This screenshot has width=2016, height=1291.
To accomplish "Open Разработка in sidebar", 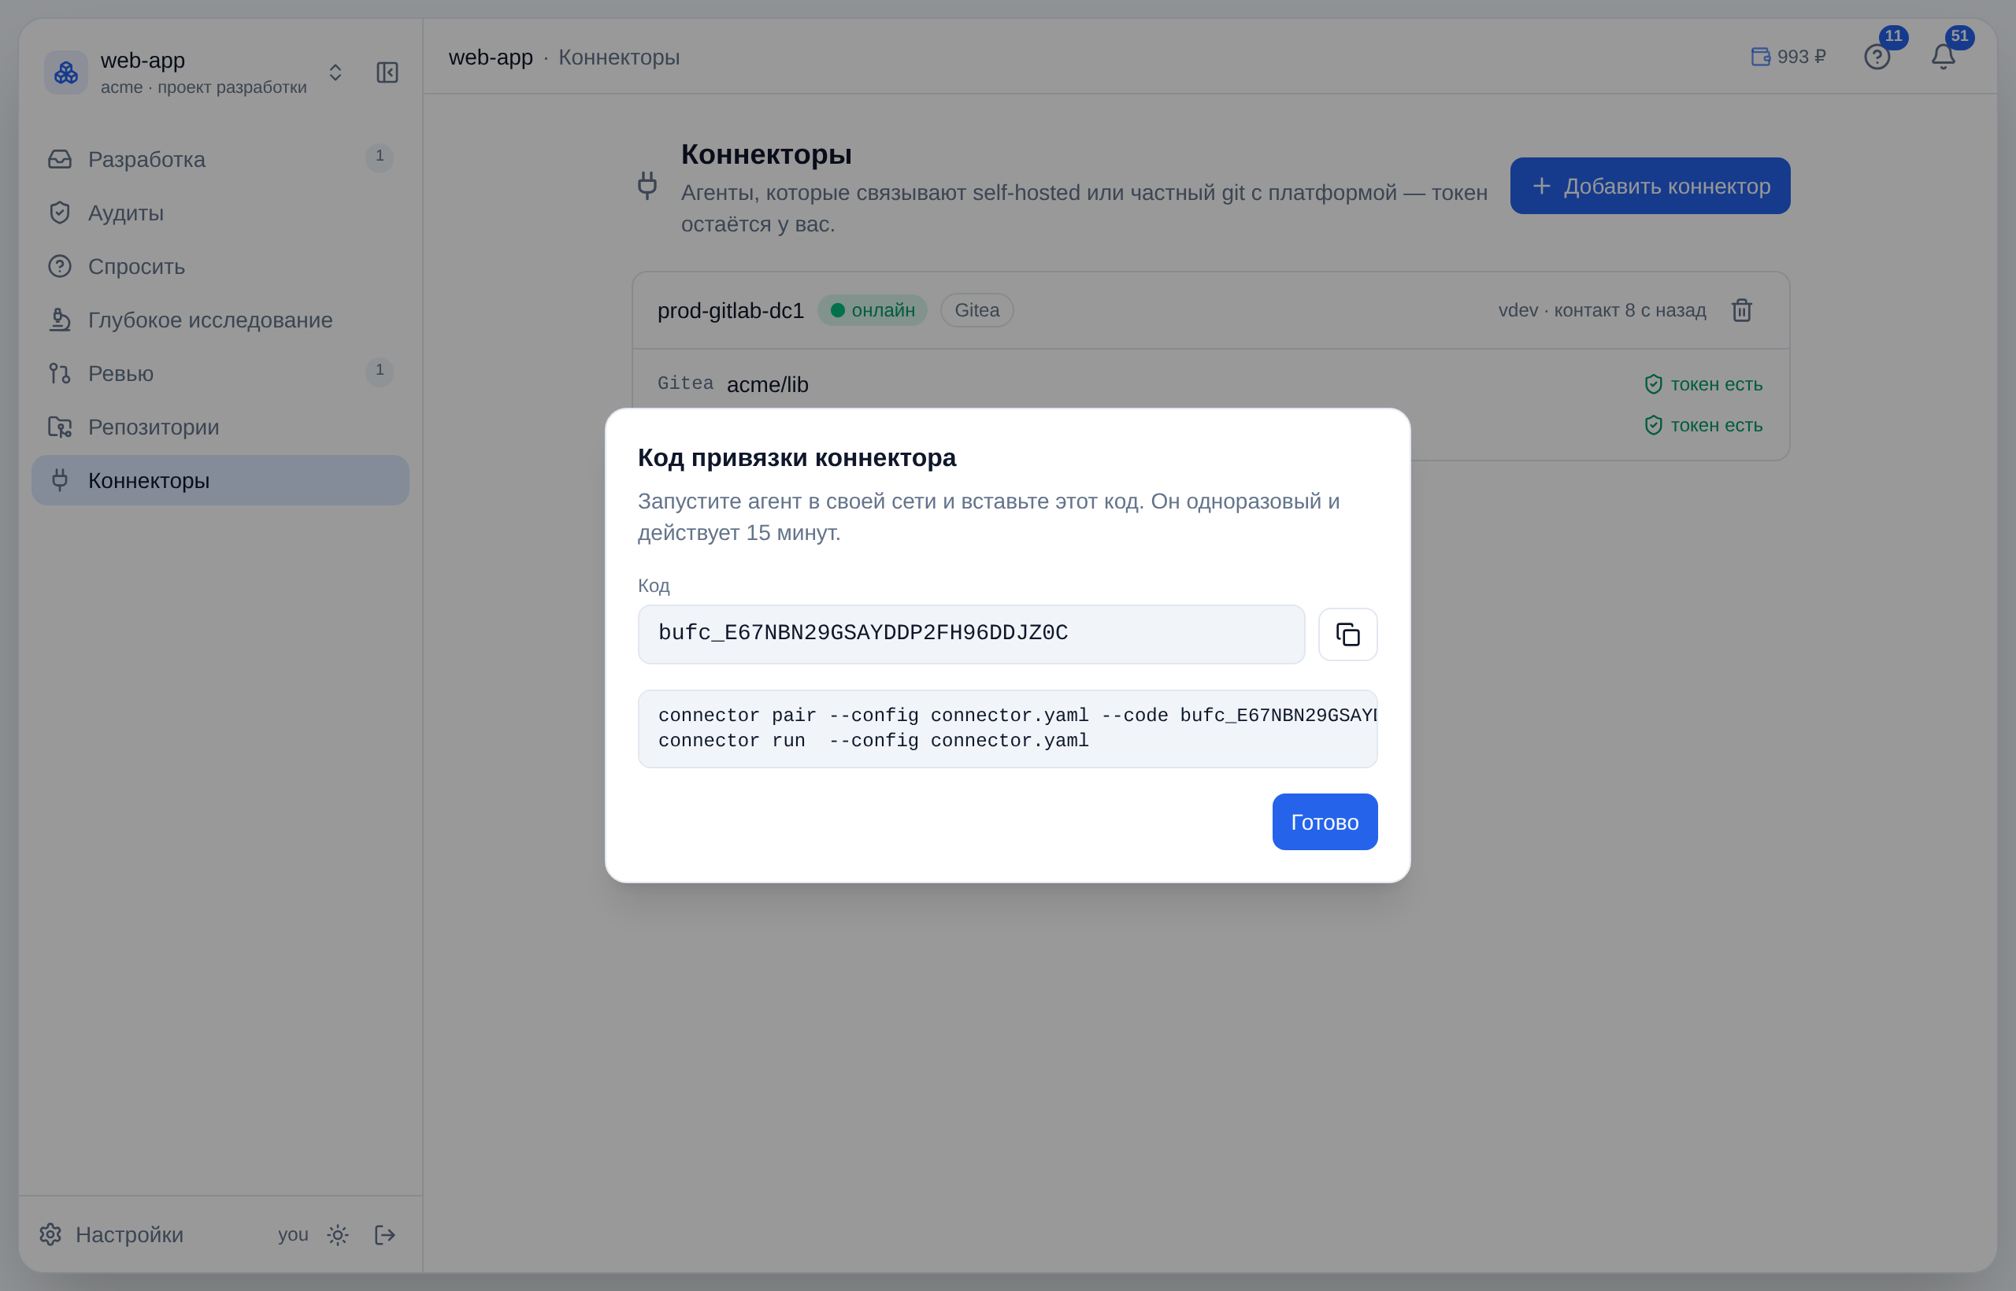I will (x=220, y=159).
